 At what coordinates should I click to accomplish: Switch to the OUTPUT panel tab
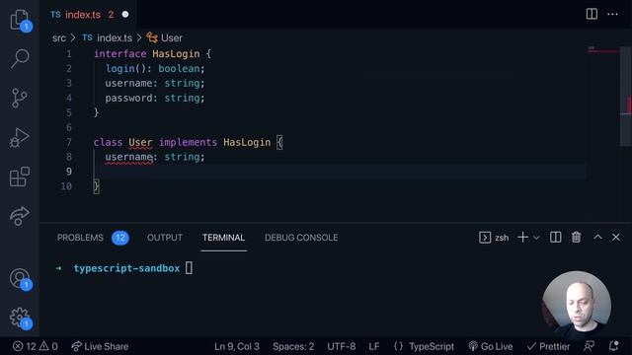(x=165, y=238)
